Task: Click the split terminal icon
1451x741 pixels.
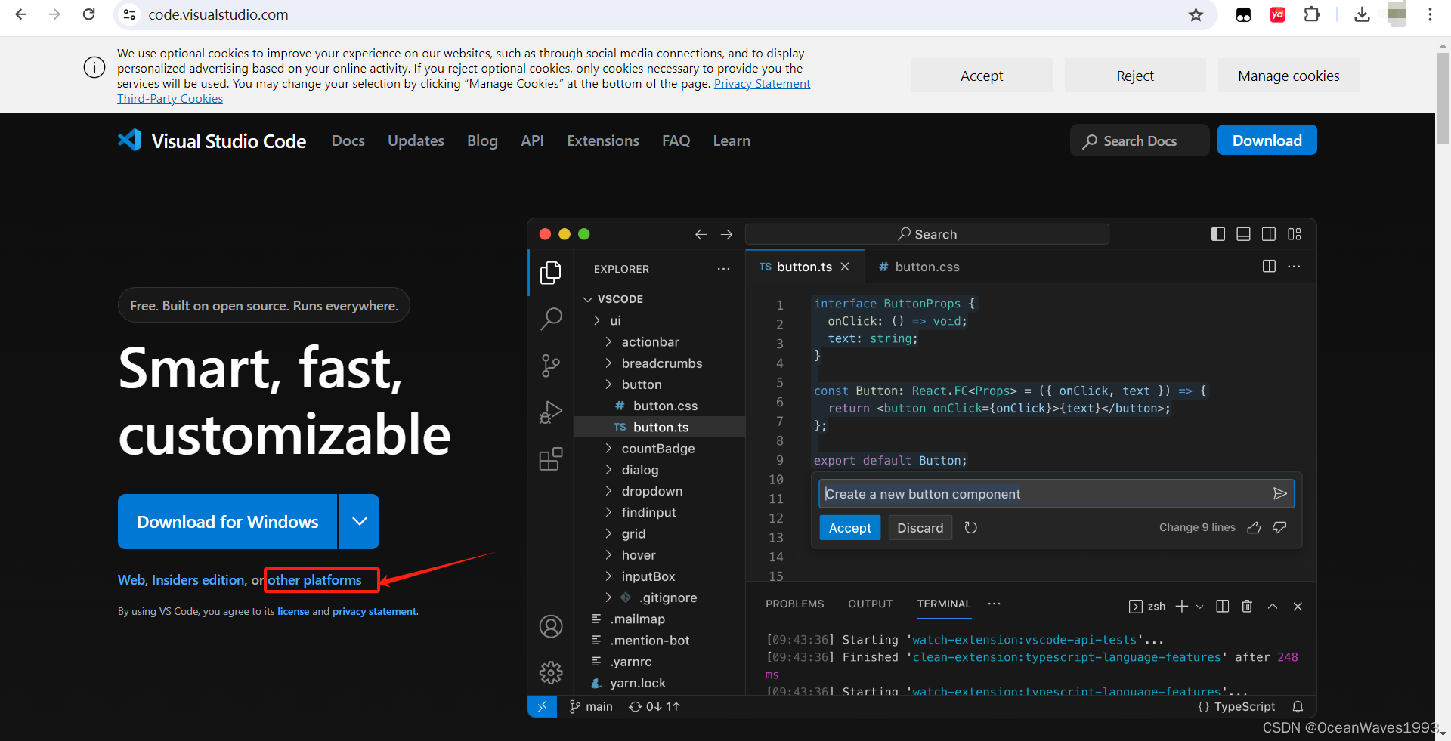Action: click(1222, 606)
